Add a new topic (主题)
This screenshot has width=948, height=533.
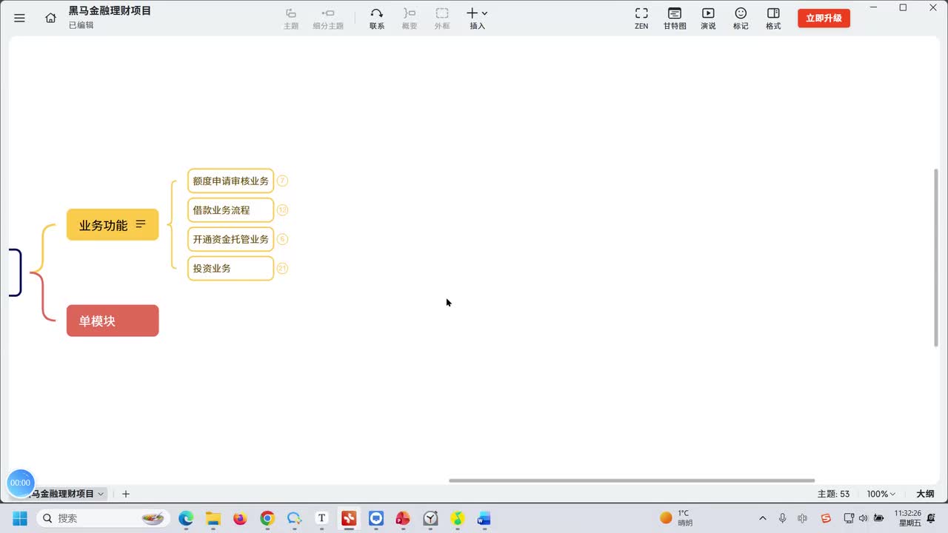click(291, 19)
